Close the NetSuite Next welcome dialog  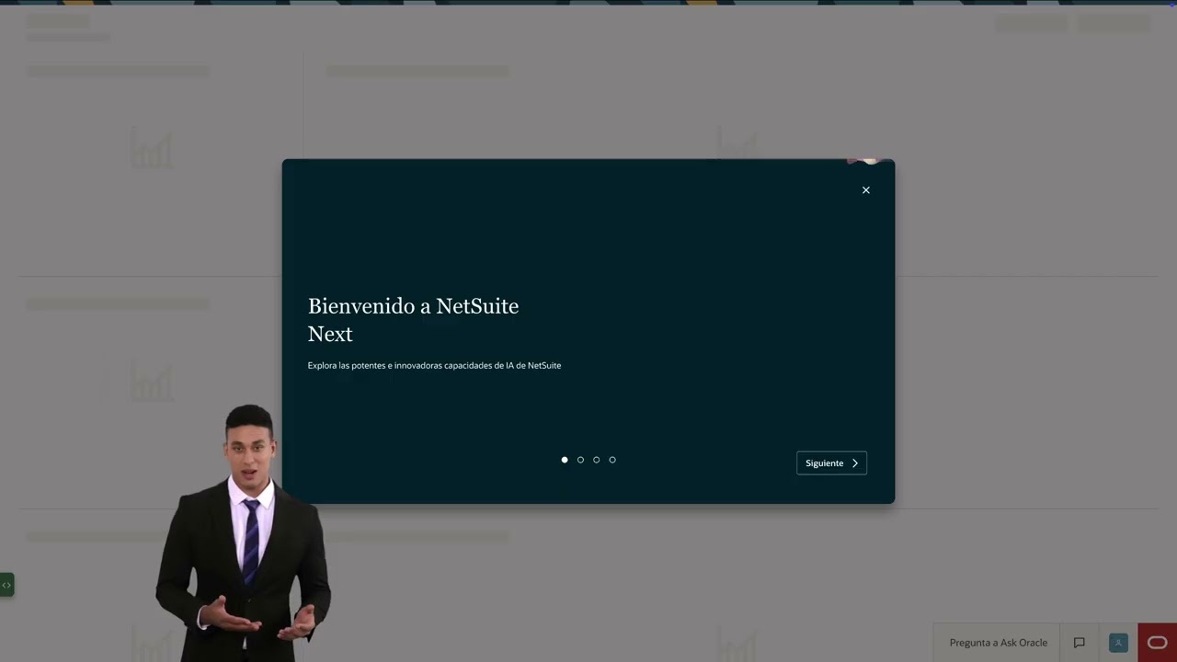click(865, 190)
